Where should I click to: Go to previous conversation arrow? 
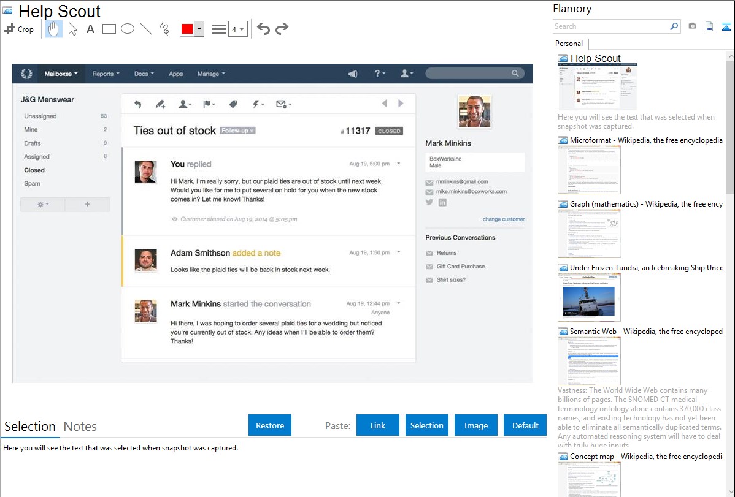385,104
